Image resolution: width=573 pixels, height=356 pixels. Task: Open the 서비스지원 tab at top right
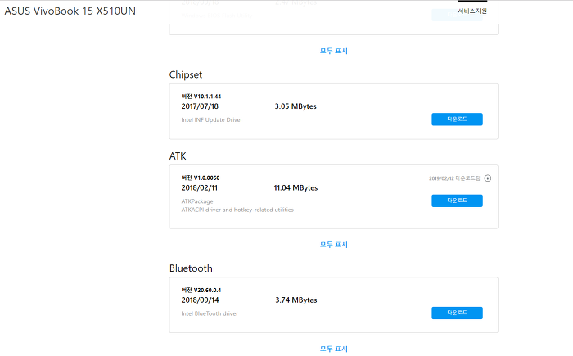[472, 11]
